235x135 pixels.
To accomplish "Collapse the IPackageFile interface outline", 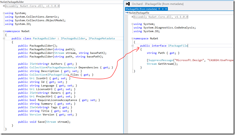I will 132,46.
